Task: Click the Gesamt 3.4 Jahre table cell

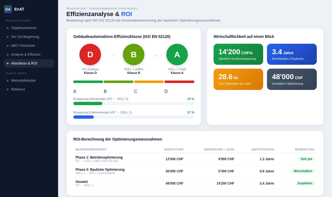Action: (x=267, y=183)
